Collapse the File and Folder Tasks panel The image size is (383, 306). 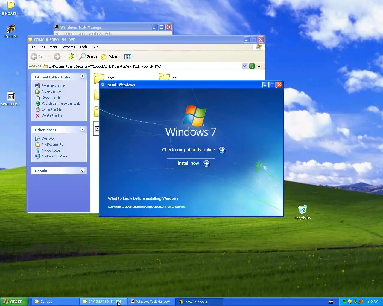(82, 77)
